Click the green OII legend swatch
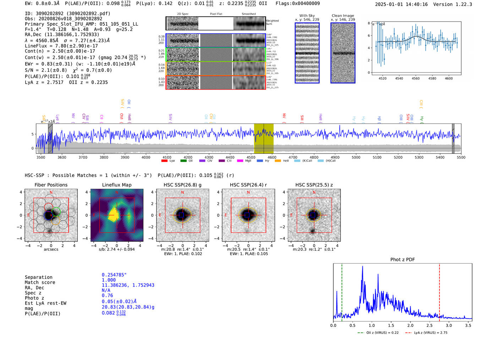The height and width of the screenshot is (338, 497). pos(184,161)
